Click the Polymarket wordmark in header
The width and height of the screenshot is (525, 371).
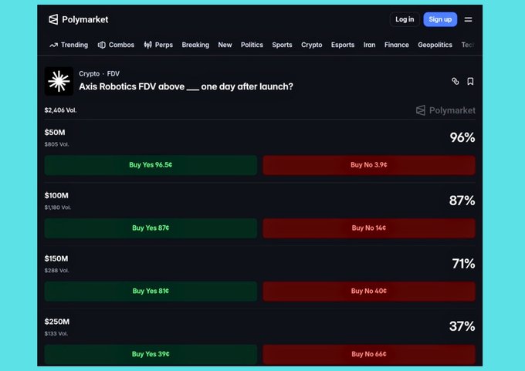[x=85, y=19]
